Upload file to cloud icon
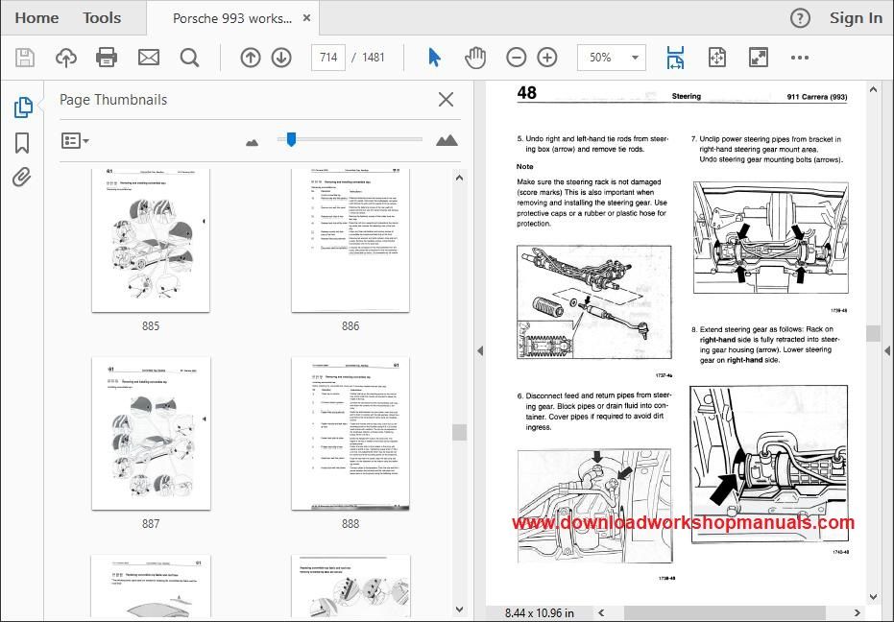The image size is (894, 622). pos(66,58)
